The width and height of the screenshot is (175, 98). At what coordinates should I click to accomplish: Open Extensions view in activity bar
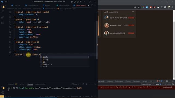(3, 22)
